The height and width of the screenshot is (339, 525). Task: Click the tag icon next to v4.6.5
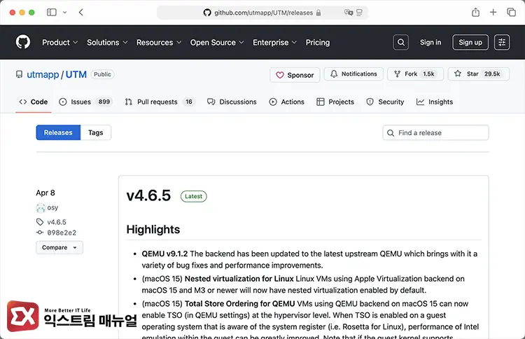click(x=40, y=222)
